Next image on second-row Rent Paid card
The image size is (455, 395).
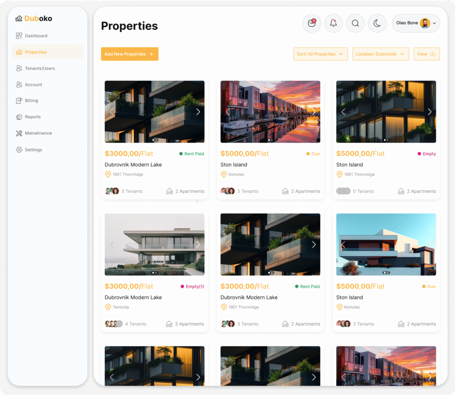(314, 245)
